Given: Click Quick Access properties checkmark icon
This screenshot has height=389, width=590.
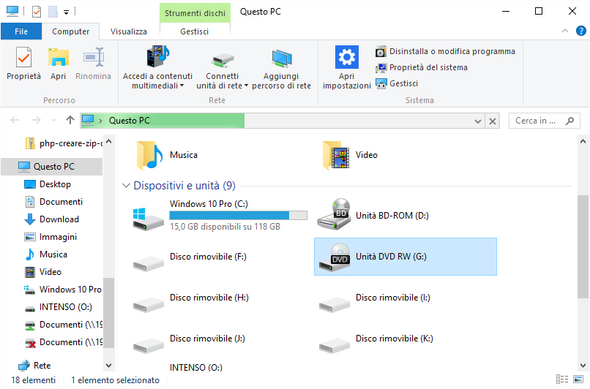Looking at the screenshot, I should (x=37, y=12).
